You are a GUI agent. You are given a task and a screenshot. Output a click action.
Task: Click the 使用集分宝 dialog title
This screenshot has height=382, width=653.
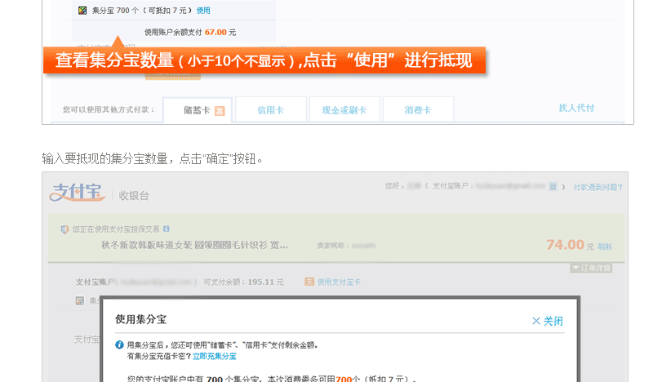point(140,319)
